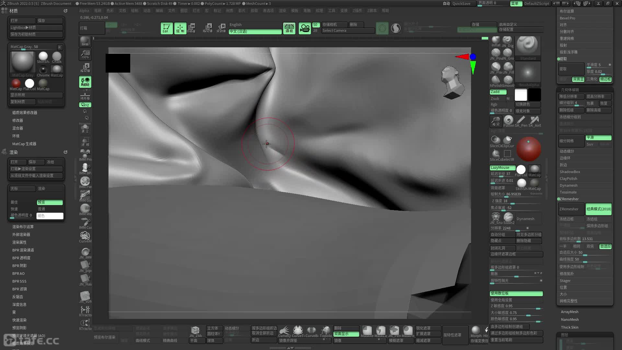Open the Z插件 (ZPlugin) menu

[x=357, y=11]
